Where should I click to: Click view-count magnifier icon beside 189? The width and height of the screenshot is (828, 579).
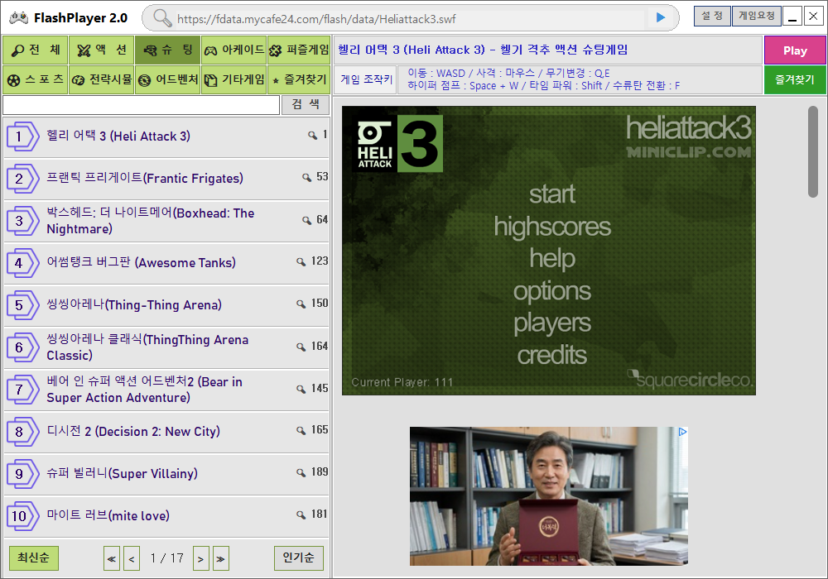coord(301,472)
